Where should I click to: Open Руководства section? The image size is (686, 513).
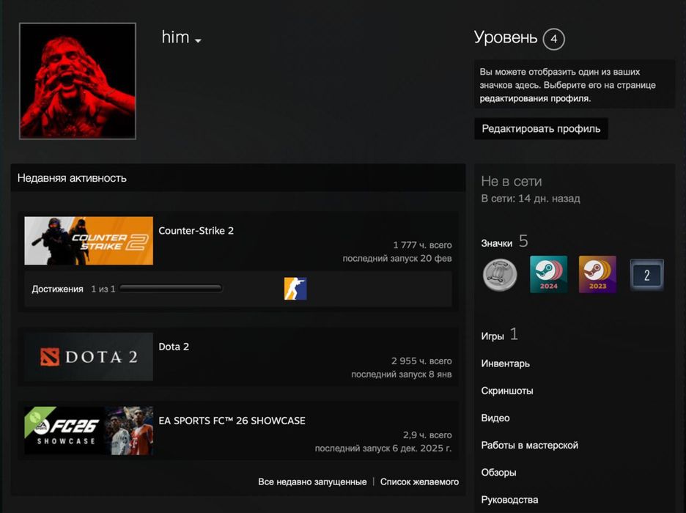(x=509, y=500)
